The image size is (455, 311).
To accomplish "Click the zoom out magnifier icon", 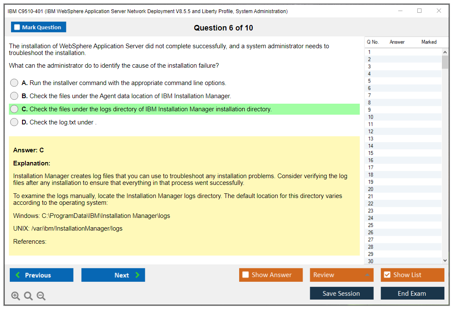I will pyautogui.click(x=41, y=296).
